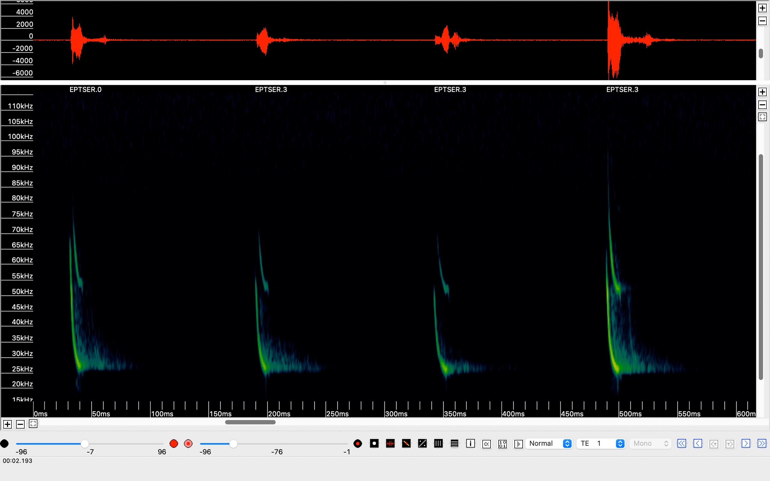Open the Mono channel dropdown
Screen dimensions: 770x481
point(650,443)
